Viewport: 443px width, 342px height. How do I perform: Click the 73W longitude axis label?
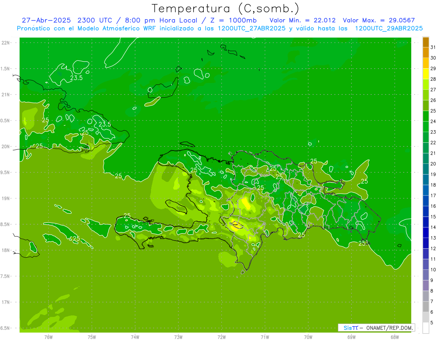pyautogui.click(x=178, y=337)
